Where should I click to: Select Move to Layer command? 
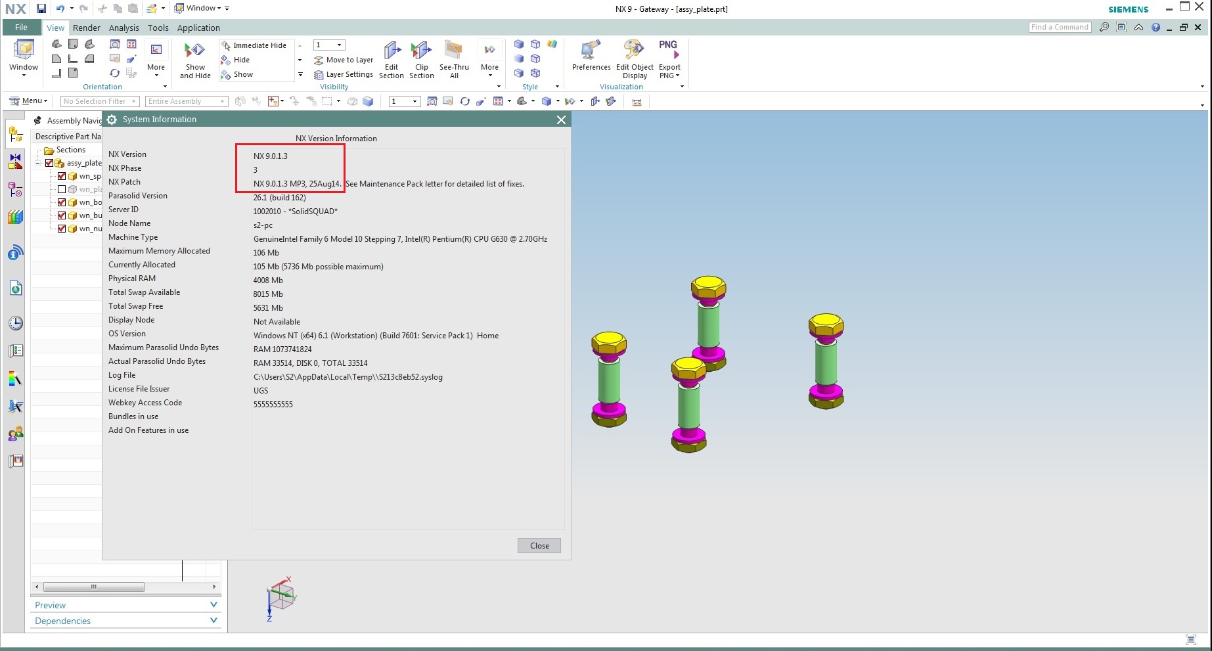344,60
